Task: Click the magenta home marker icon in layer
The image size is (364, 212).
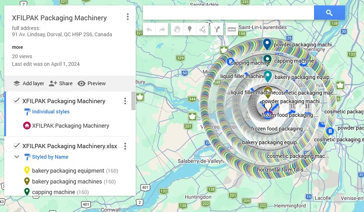Action: (x=27, y=126)
